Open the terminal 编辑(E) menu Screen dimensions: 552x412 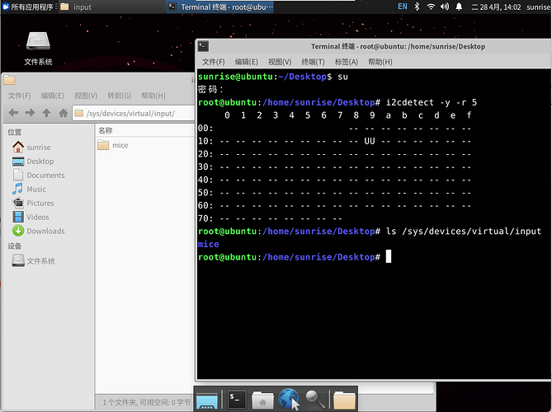click(247, 62)
